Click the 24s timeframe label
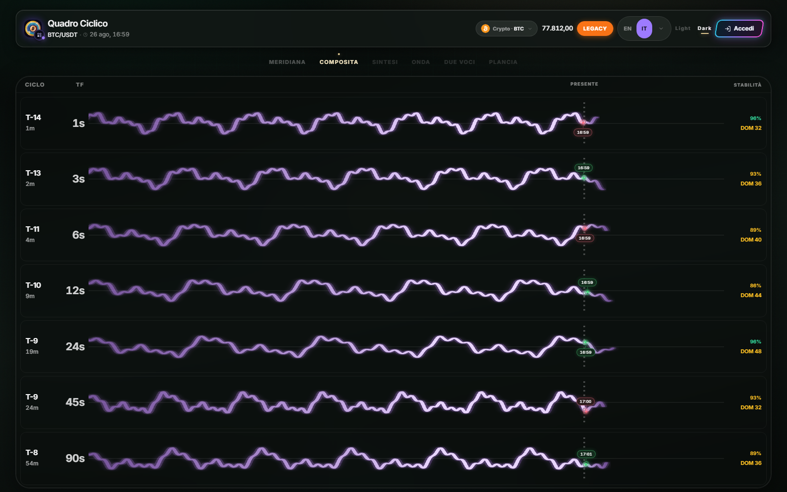The image size is (787, 492). pos(75,346)
